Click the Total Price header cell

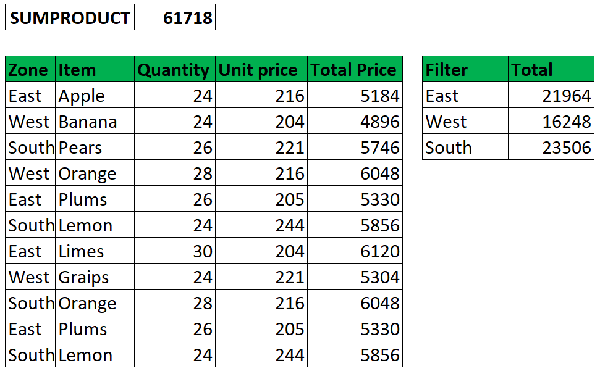(355, 69)
